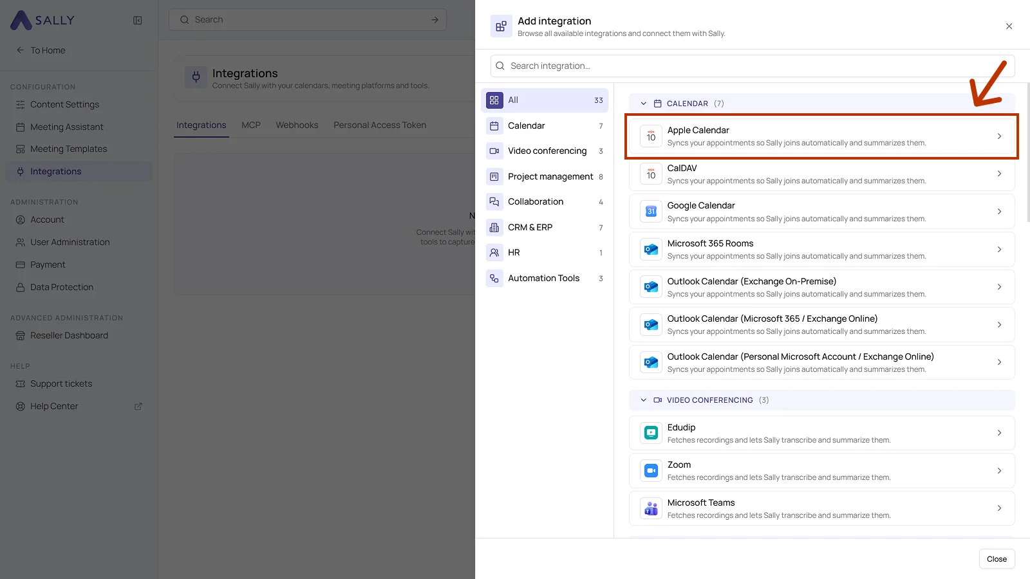1030x579 pixels.
Task: Click the integration panel scrollbar
Action: pyautogui.click(x=1027, y=152)
